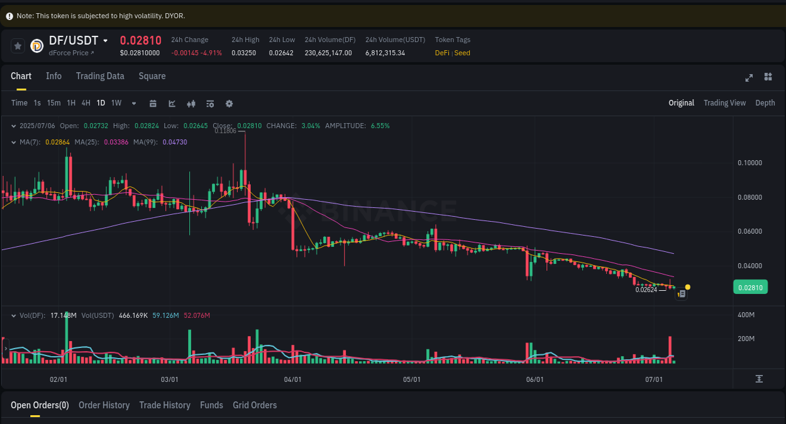Select the green current price label 0.02810
The height and width of the screenshot is (424, 786).
coord(750,287)
